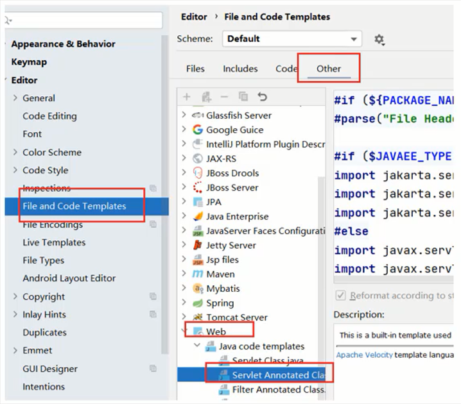
Task: Switch to the Files tab
Action: click(195, 69)
